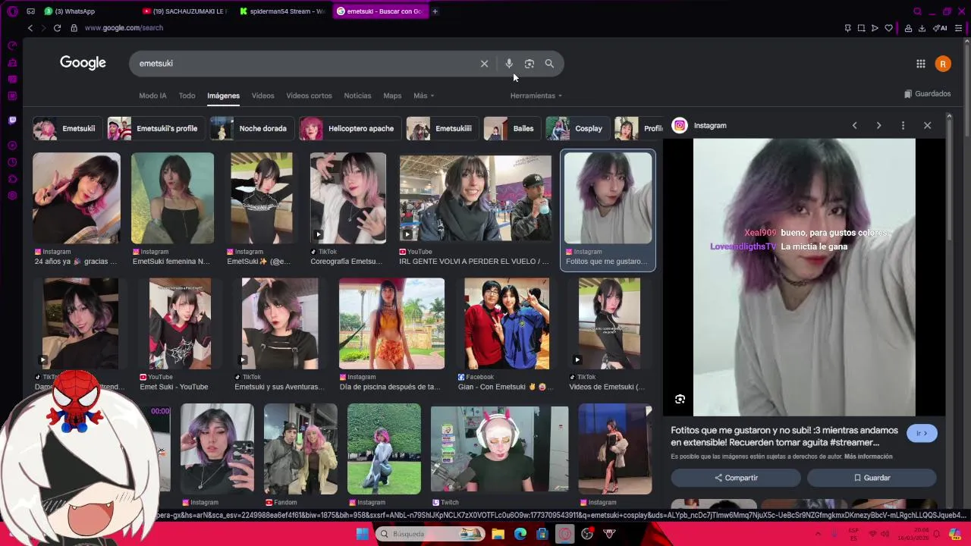Reload the current page
Viewport: 971px width, 546px height.
[57, 28]
